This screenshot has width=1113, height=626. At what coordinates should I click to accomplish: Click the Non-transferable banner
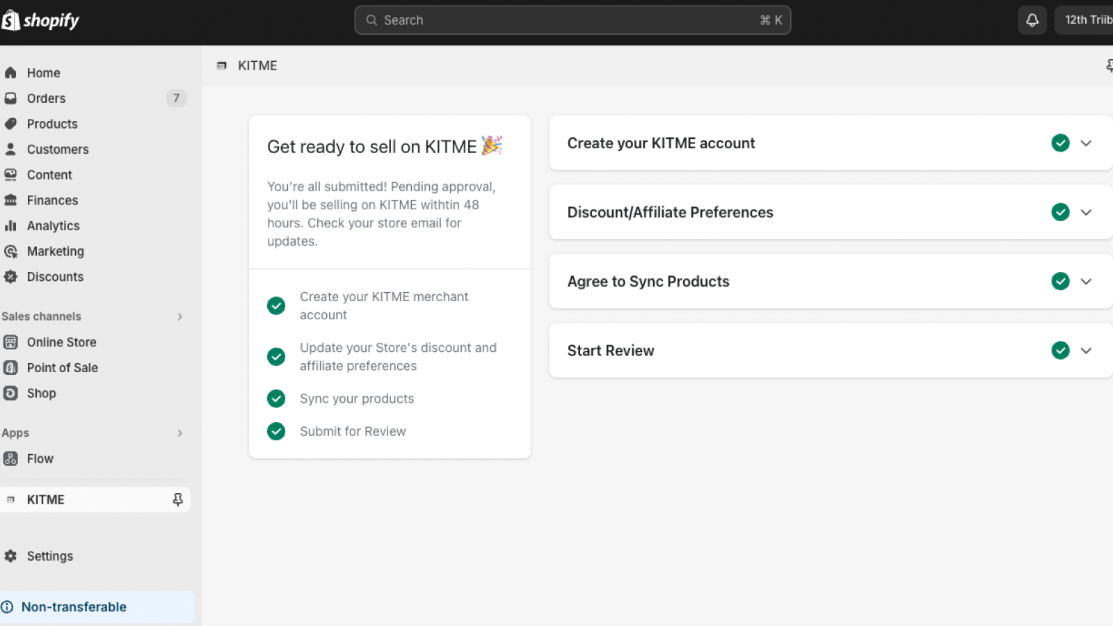(97, 607)
